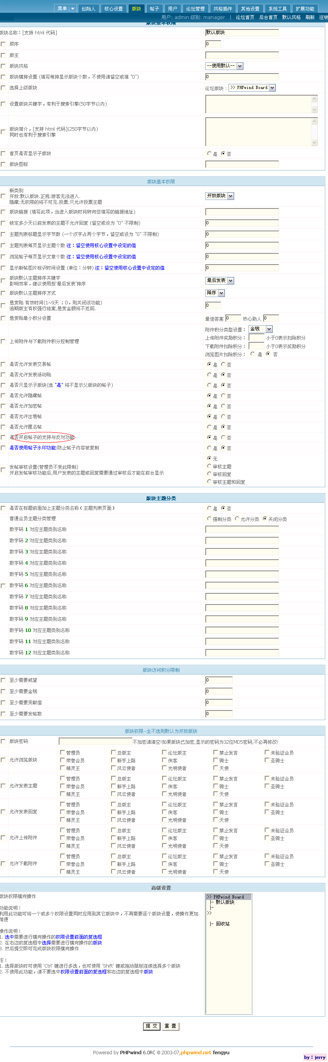Image resolution: width=328 pixels, height=1062 pixels.
Task: Select the 允许分类 radio option
Action: coord(237,519)
